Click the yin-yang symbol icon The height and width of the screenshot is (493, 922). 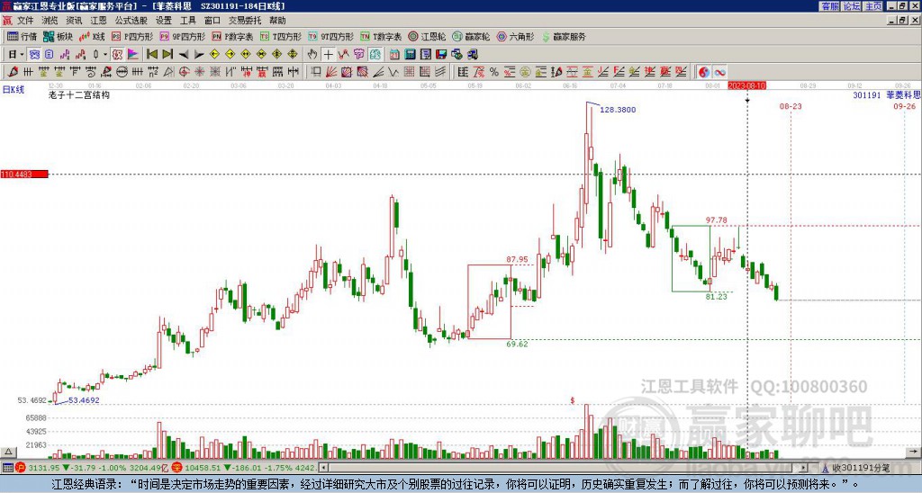tap(704, 72)
